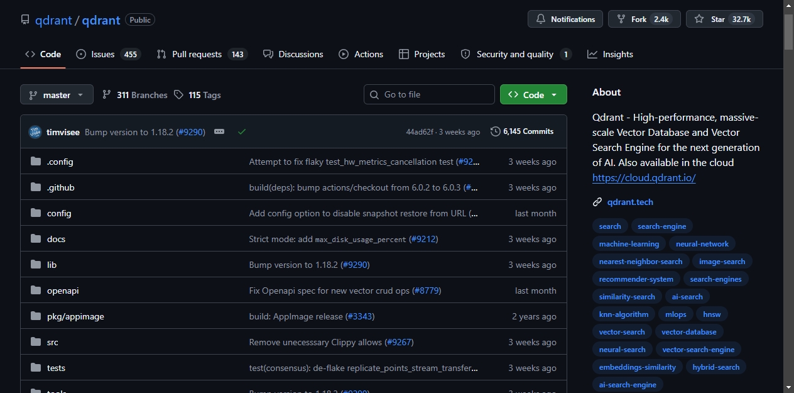
Task: Expand commit message ellipsis button
Action: coord(219,132)
